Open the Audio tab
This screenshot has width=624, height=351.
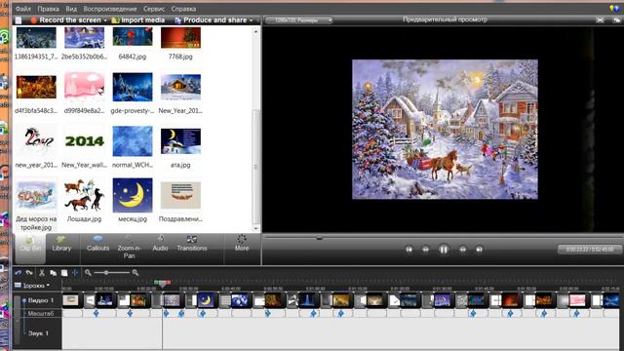pos(160,244)
